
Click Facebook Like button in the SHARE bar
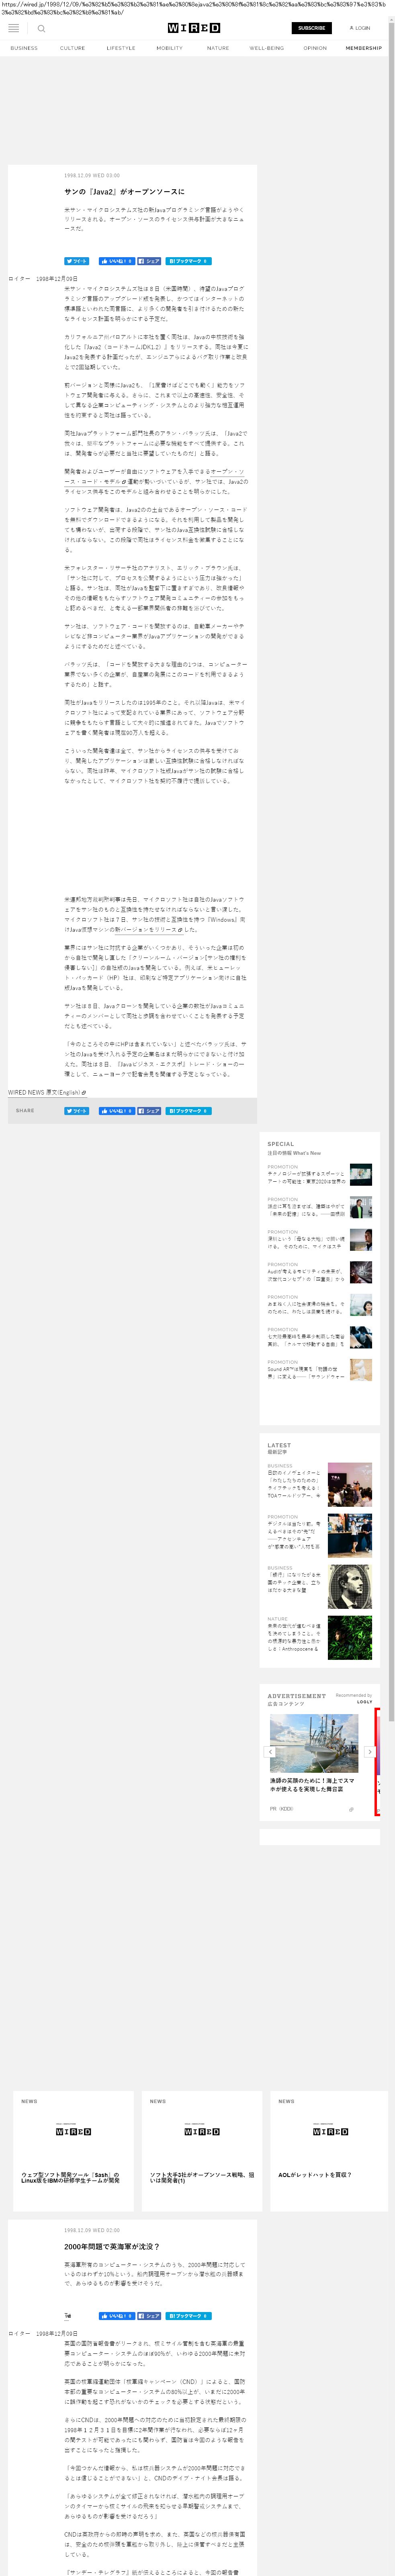coord(116,1110)
